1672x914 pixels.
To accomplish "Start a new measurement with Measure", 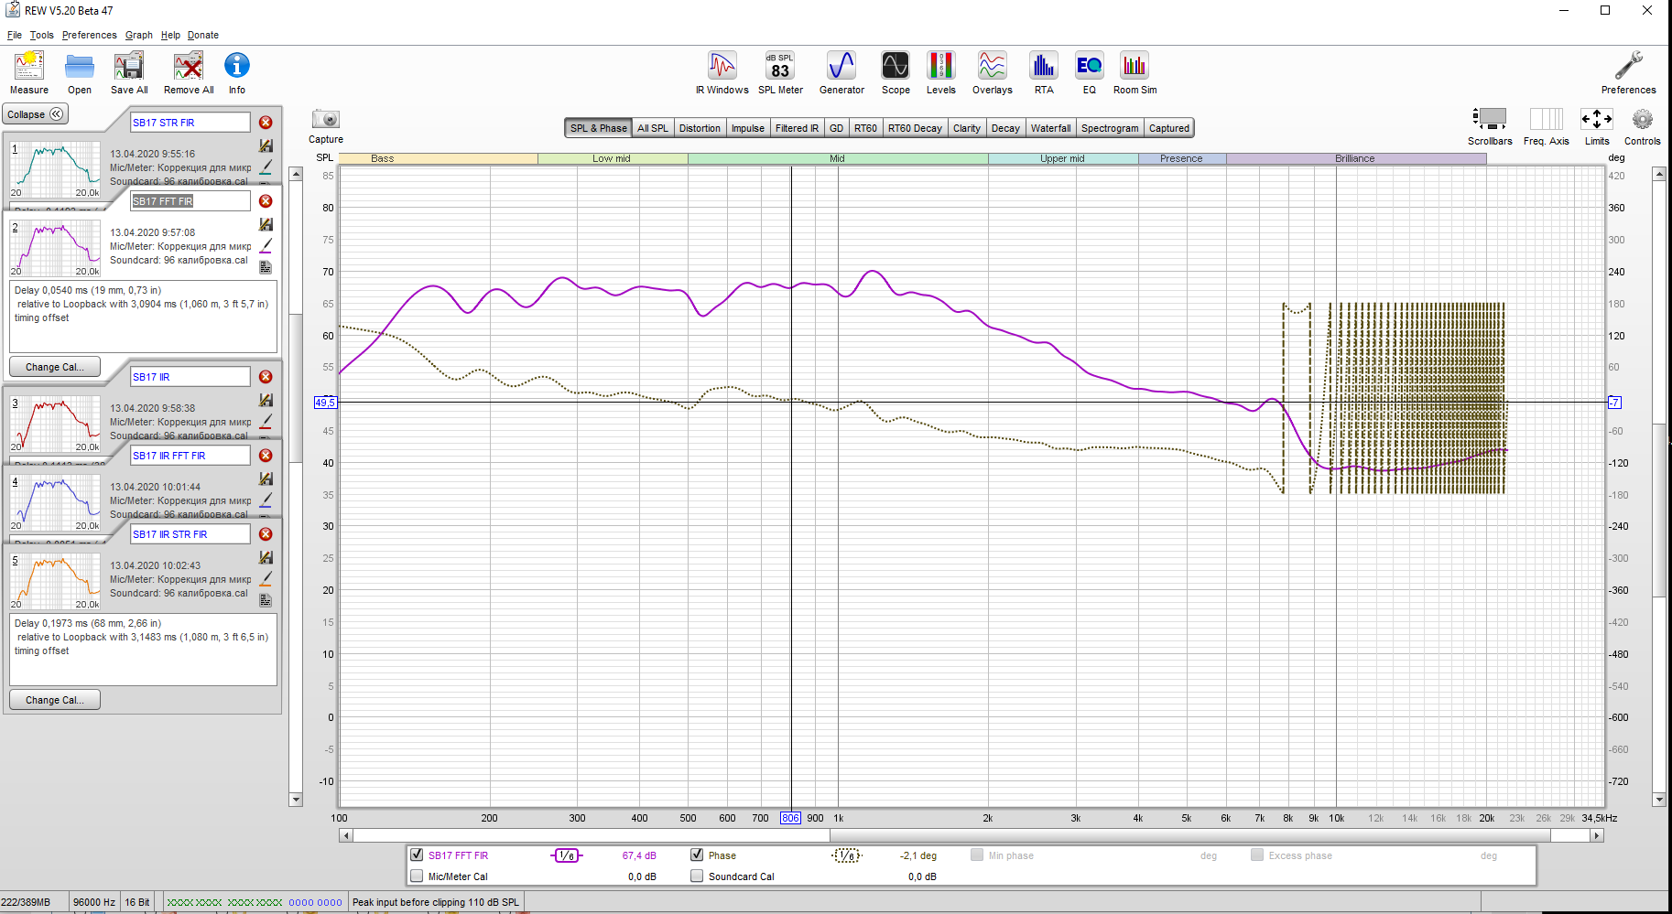I will pyautogui.click(x=29, y=72).
